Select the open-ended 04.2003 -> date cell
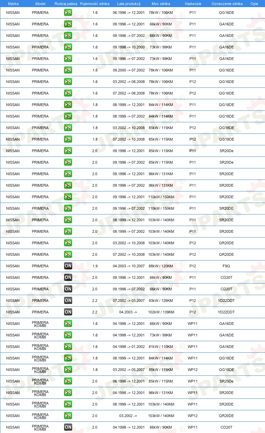 (x=128, y=312)
